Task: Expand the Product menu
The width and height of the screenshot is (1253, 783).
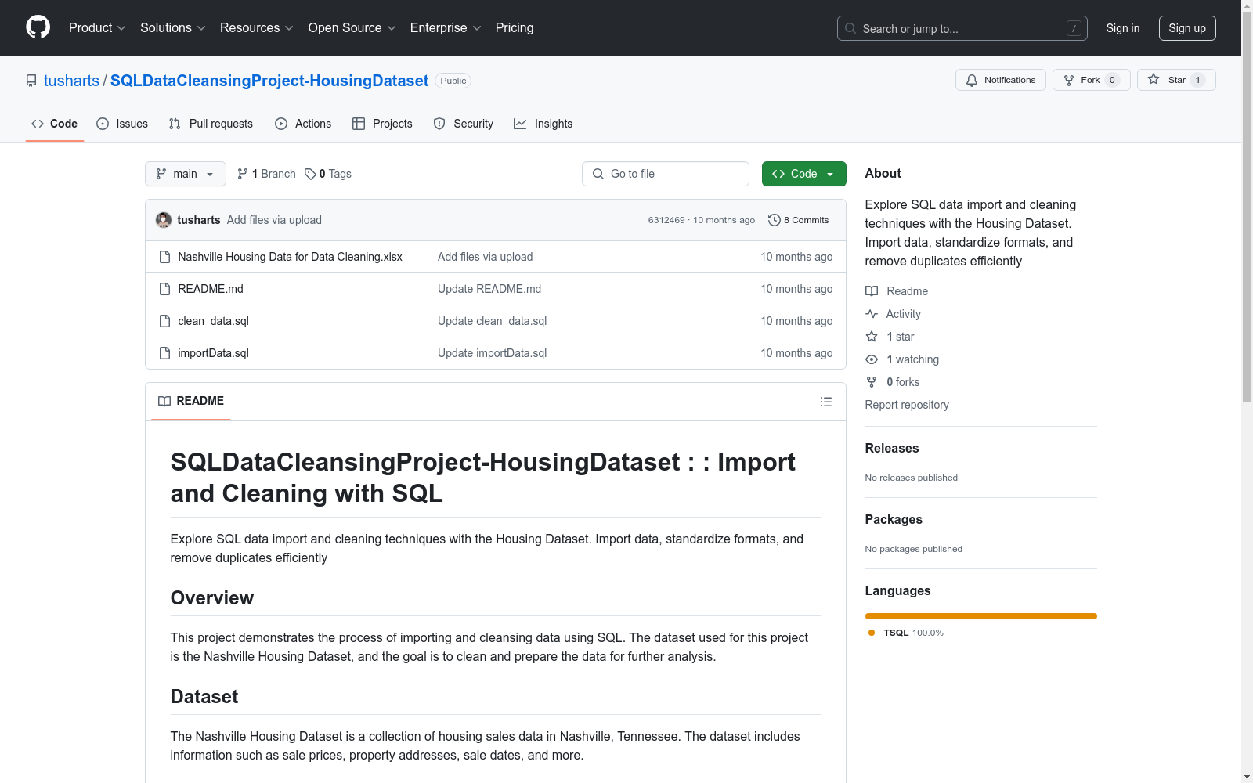Action: point(97,28)
